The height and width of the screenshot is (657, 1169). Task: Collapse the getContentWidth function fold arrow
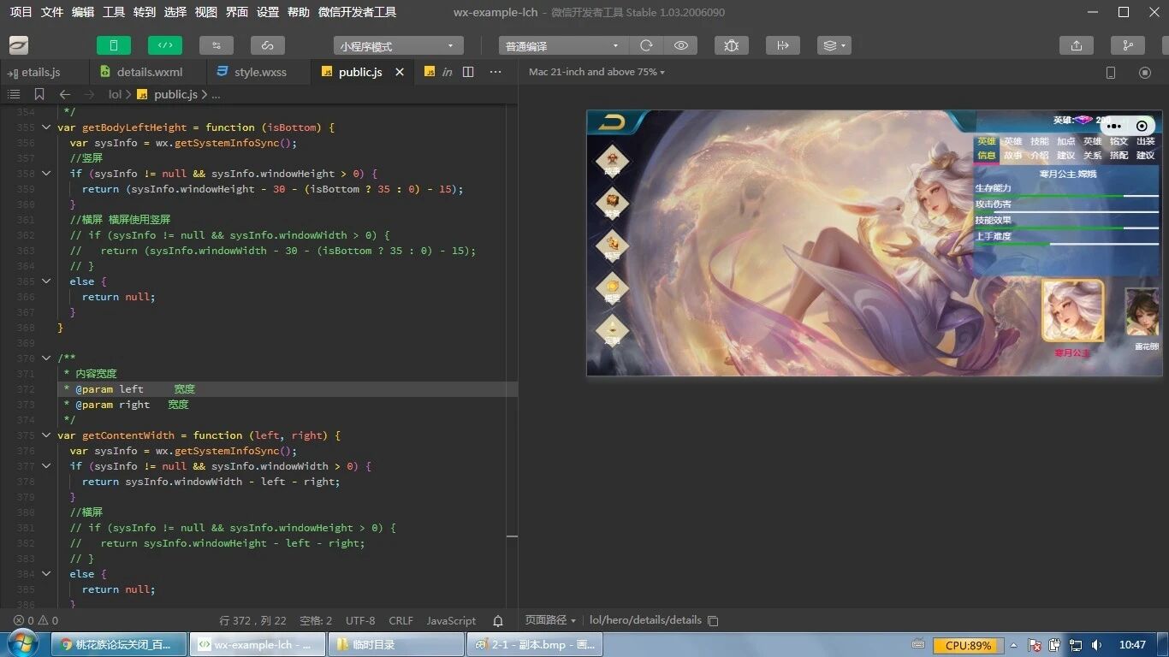pyautogui.click(x=46, y=435)
